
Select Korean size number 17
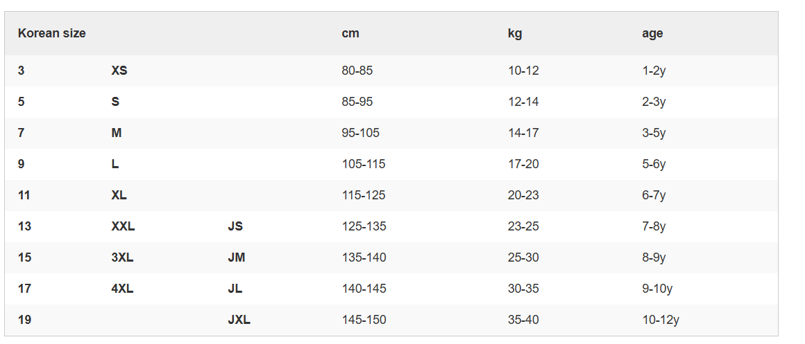[24, 289]
